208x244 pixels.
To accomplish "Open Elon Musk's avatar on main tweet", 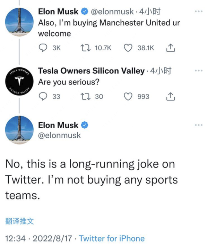I will (20, 130).
